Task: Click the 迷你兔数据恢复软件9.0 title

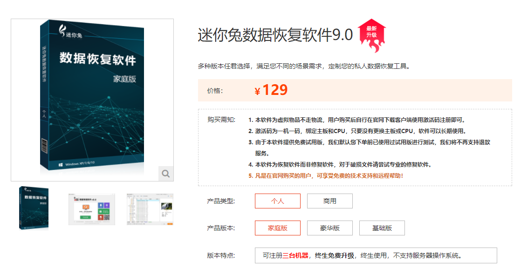Action: (275, 35)
